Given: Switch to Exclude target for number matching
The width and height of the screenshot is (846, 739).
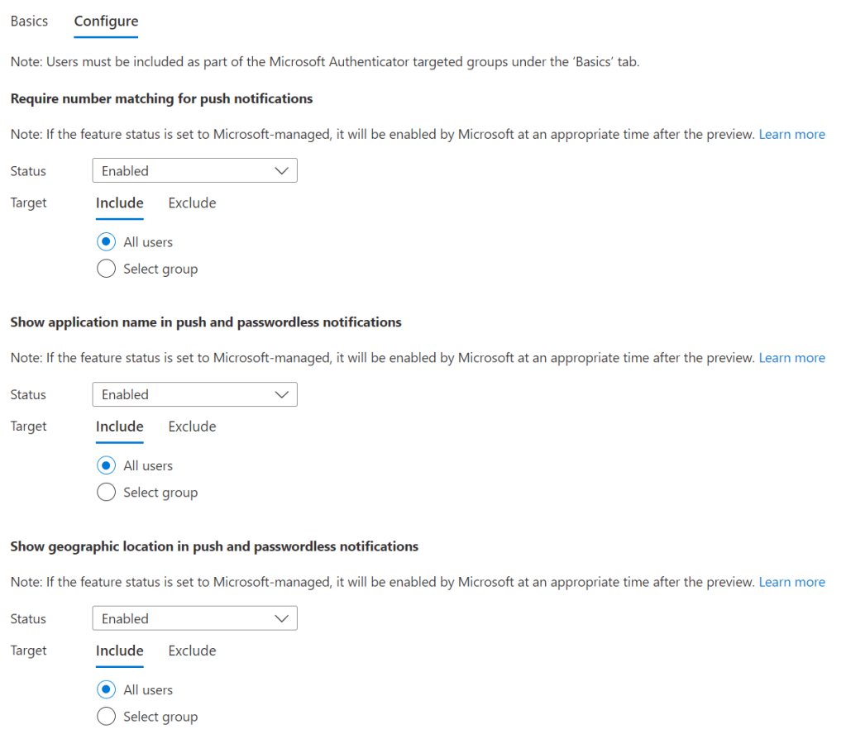Looking at the screenshot, I should click(192, 203).
